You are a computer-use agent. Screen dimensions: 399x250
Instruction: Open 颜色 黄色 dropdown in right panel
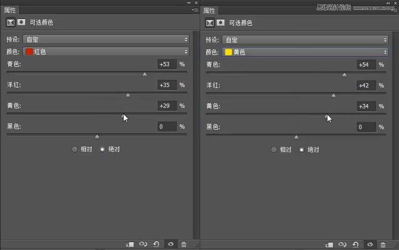305,52
